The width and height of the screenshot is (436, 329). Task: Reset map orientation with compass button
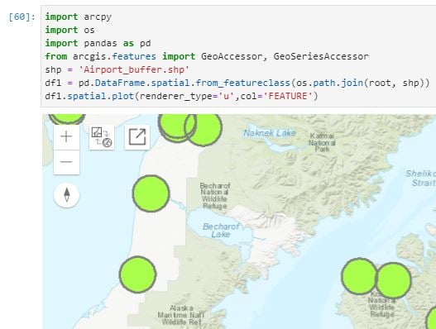click(x=66, y=195)
